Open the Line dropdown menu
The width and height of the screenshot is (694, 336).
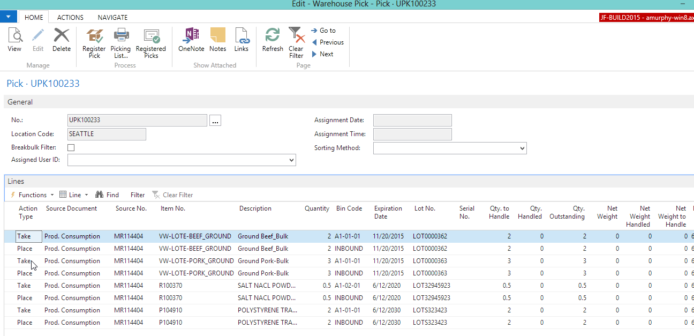pyautogui.click(x=74, y=195)
